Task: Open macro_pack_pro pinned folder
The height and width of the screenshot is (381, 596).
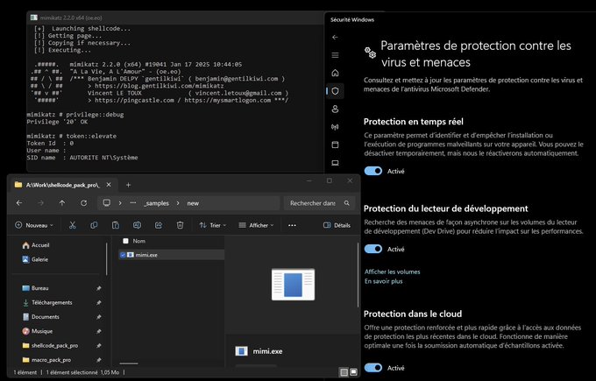Action: (x=46, y=360)
